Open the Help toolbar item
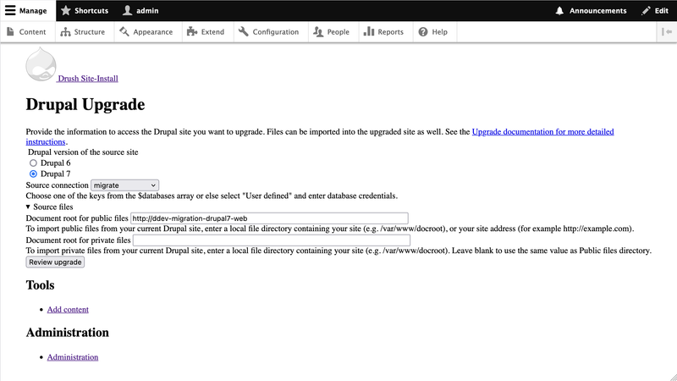 tap(432, 32)
